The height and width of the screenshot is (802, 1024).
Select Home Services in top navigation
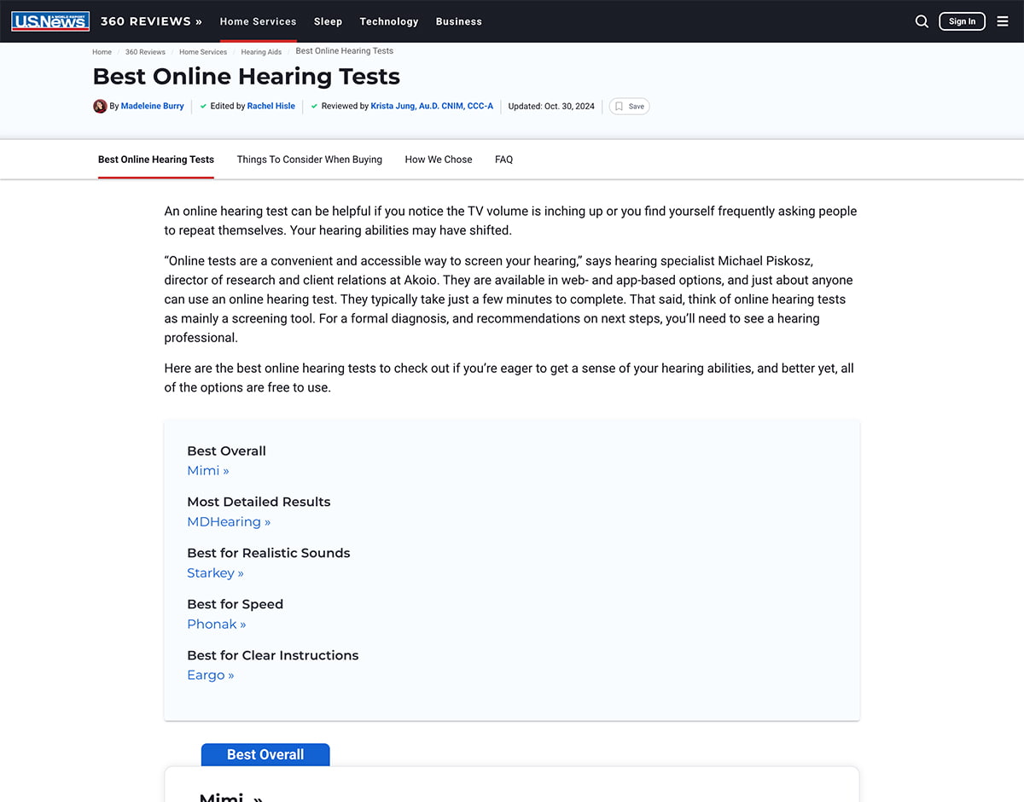pyautogui.click(x=258, y=21)
